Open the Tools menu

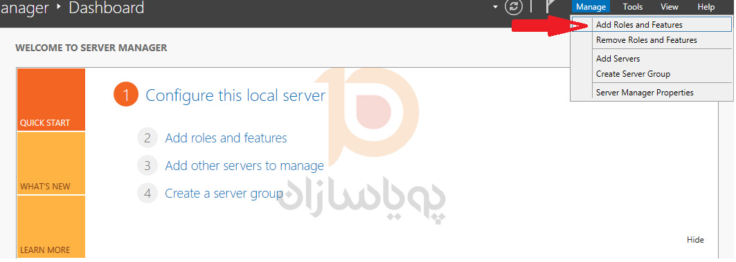(633, 7)
